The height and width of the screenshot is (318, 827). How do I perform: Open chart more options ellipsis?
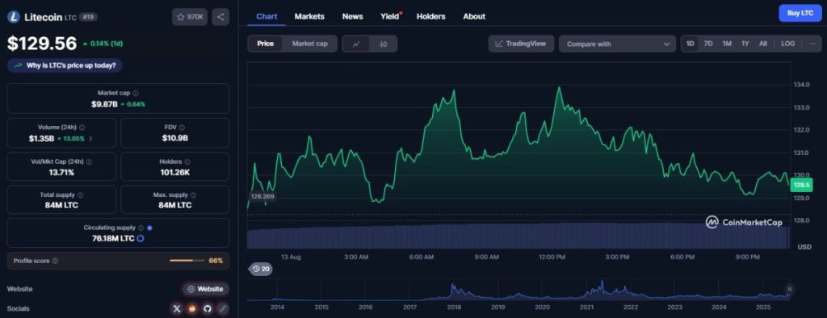coord(812,44)
